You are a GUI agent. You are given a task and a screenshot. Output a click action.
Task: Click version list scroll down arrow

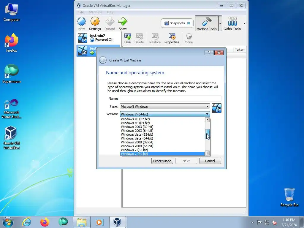click(x=207, y=153)
